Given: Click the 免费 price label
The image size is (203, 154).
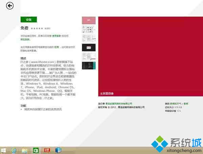Looking at the screenshot, I should (24, 28).
